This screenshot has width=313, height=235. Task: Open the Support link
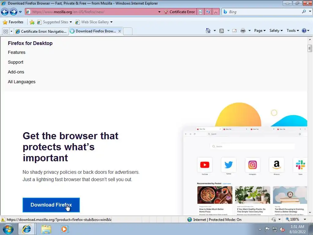(16, 62)
